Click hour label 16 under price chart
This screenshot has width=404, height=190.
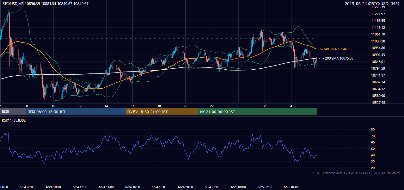133,106
